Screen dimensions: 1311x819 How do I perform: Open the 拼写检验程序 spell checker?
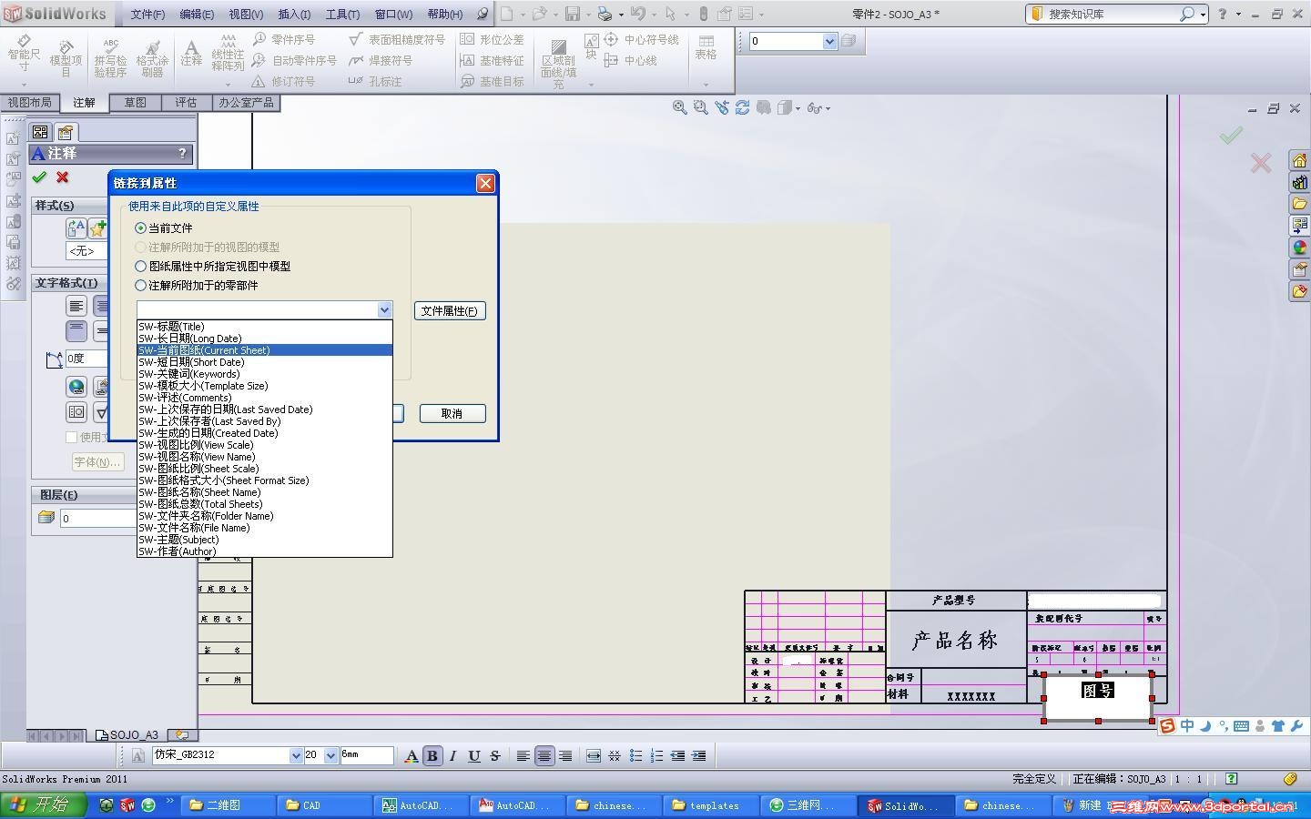(110, 57)
